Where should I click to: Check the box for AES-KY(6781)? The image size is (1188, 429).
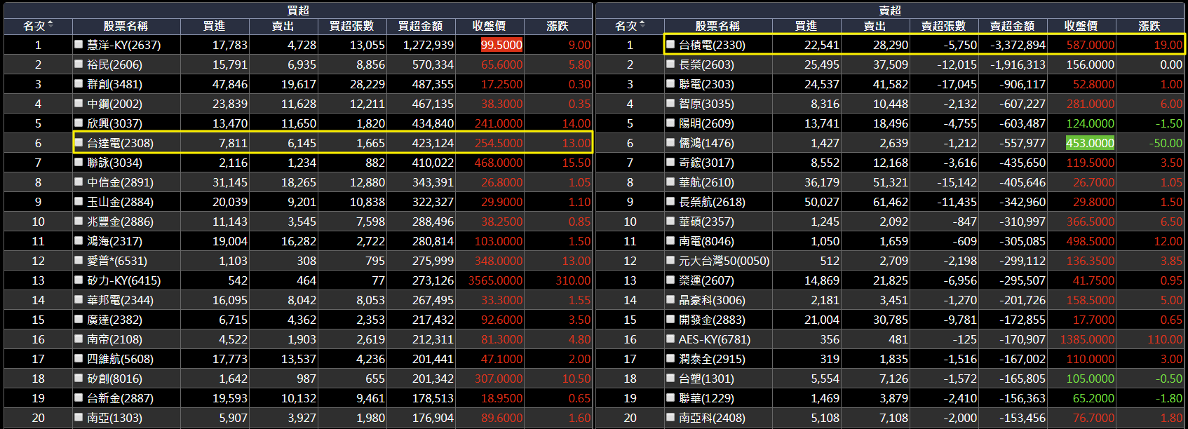(x=670, y=339)
